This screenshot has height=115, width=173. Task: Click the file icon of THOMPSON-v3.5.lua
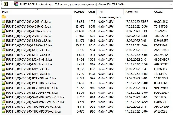[x=4, y=111]
